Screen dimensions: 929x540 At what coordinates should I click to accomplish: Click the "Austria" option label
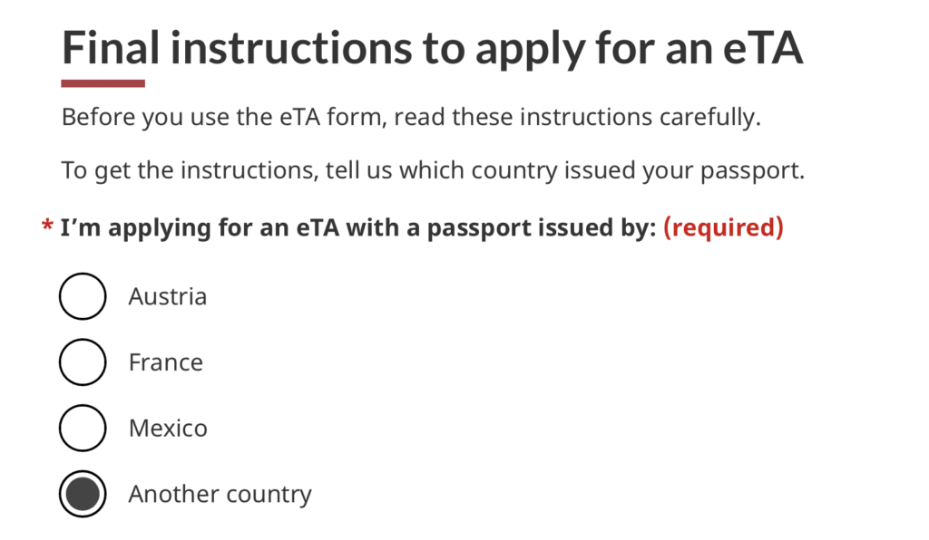coord(168,296)
